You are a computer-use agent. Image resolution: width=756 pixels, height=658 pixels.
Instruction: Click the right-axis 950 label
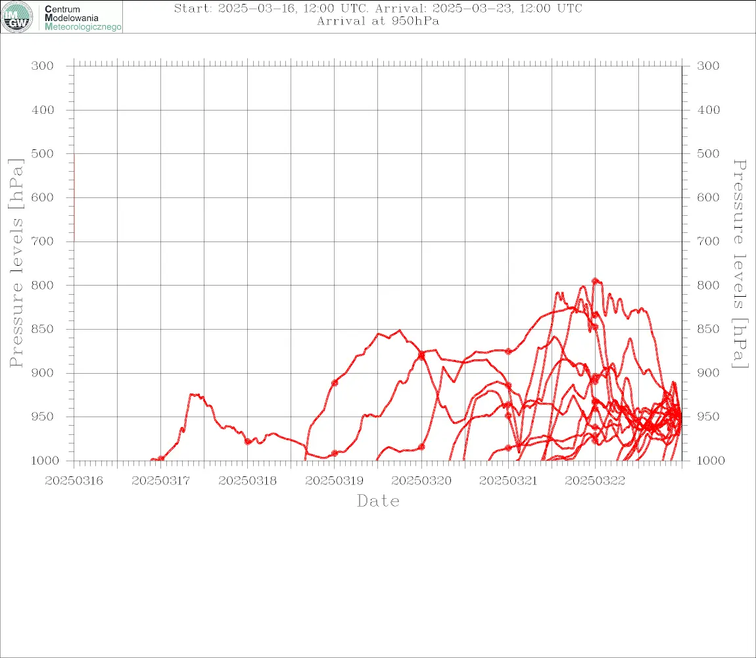[x=708, y=416]
